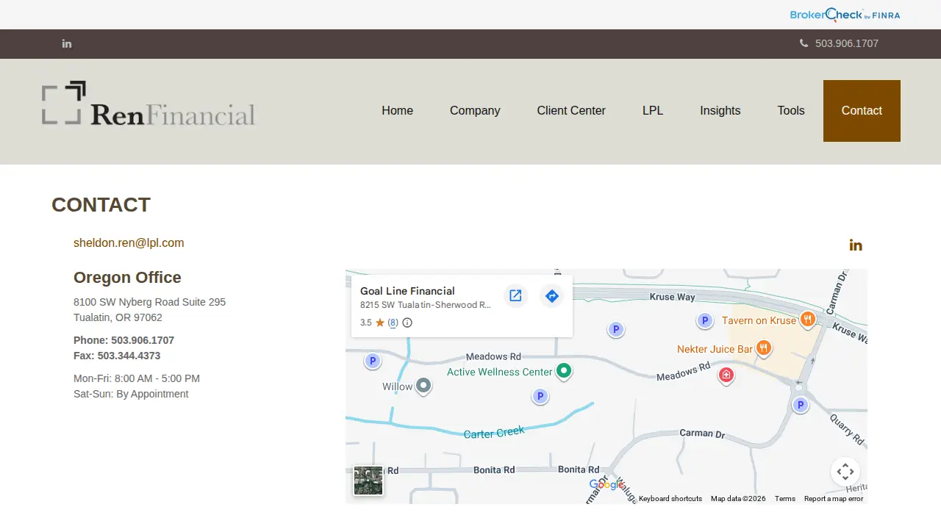Click Map data ©2026 text
Image resolution: width=941 pixels, height=529 pixels.
[738, 499]
